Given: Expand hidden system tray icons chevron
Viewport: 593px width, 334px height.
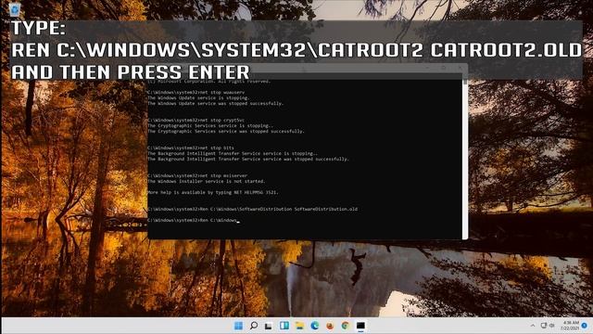Looking at the screenshot, I should (533, 326).
